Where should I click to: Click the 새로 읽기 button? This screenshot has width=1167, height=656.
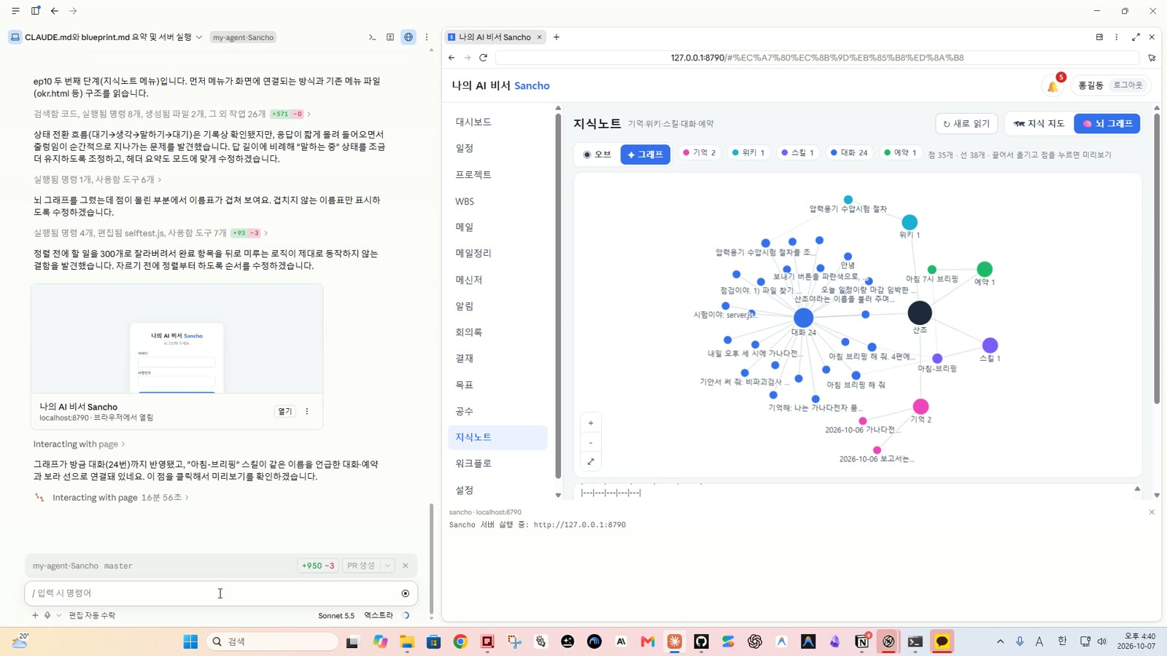point(966,124)
